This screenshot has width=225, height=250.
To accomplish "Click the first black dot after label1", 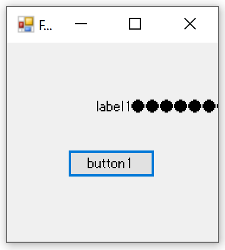I will [x=138, y=106].
